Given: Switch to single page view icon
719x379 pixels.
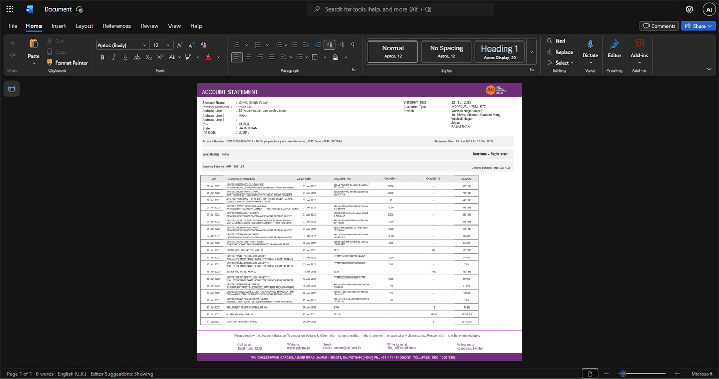Looking at the screenshot, I should click(590, 374).
